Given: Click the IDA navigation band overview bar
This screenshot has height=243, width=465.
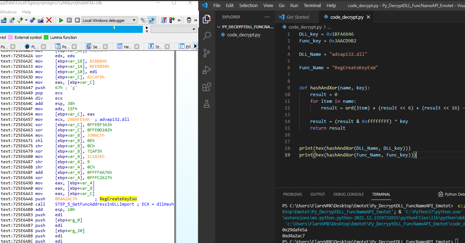Looking at the screenshot, I should click(71, 29).
